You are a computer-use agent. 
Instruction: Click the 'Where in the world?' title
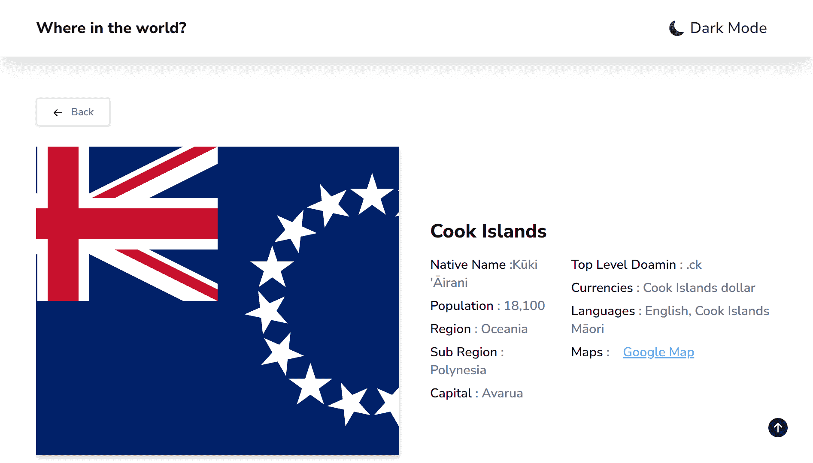coord(111,28)
